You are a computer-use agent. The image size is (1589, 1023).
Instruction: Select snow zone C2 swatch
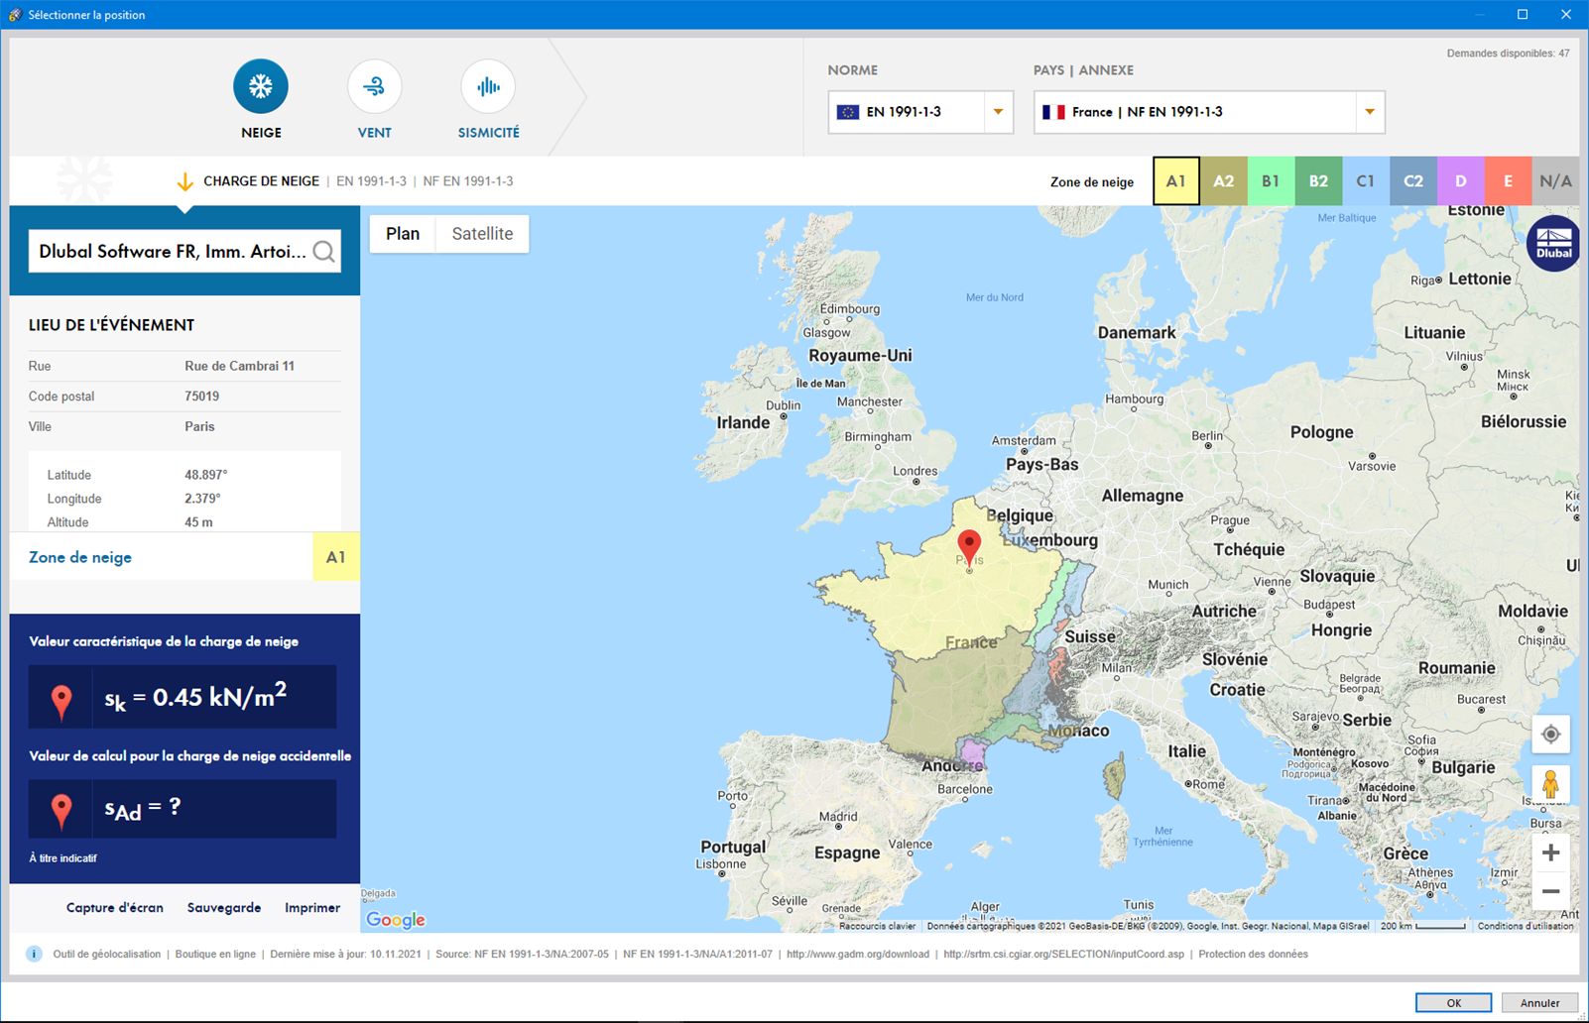pyautogui.click(x=1413, y=181)
